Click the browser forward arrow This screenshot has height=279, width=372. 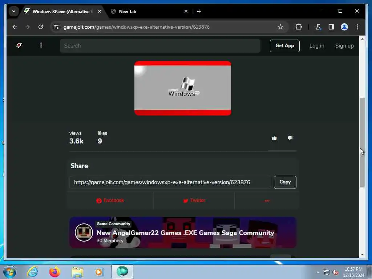point(28,27)
